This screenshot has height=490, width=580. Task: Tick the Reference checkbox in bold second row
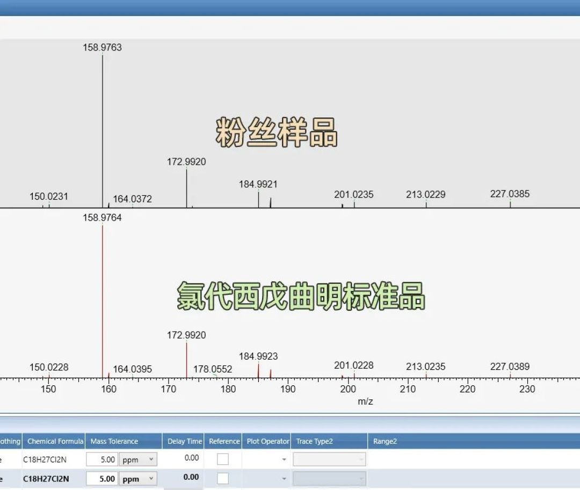tap(223, 479)
